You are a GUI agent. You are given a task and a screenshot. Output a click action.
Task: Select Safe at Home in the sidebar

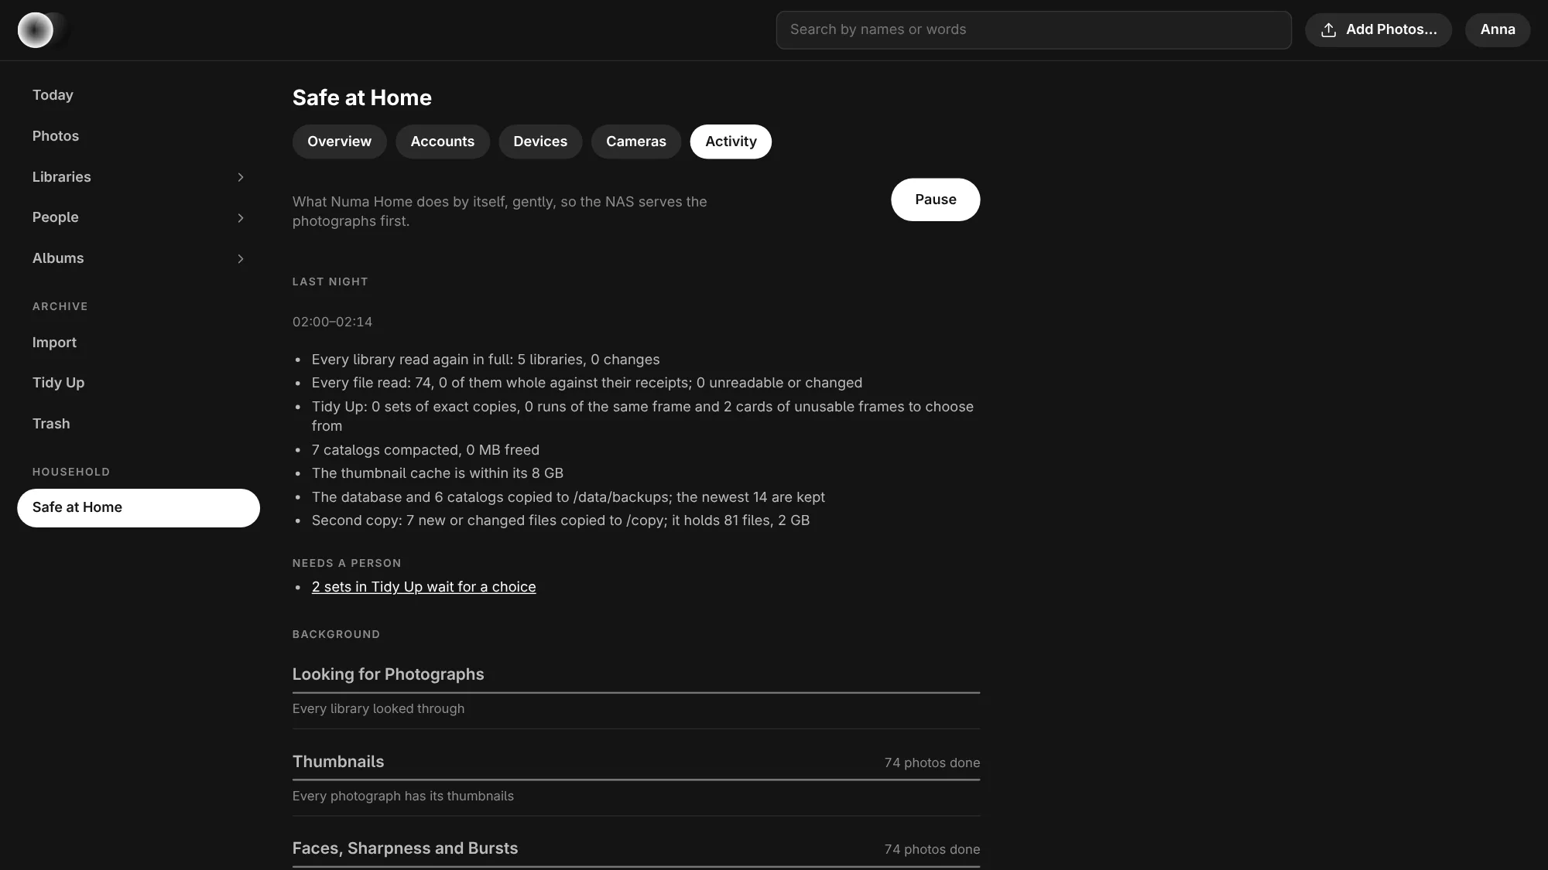(138, 507)
